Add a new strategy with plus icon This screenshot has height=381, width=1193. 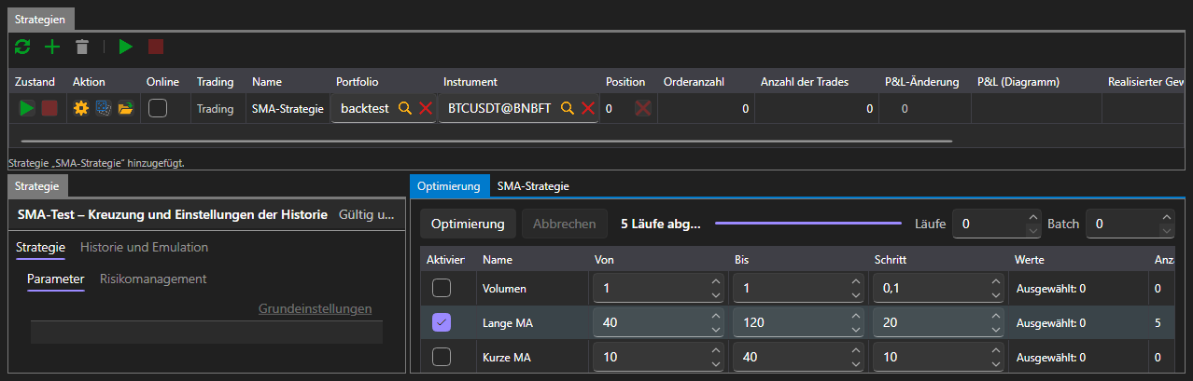click(52, 47)
